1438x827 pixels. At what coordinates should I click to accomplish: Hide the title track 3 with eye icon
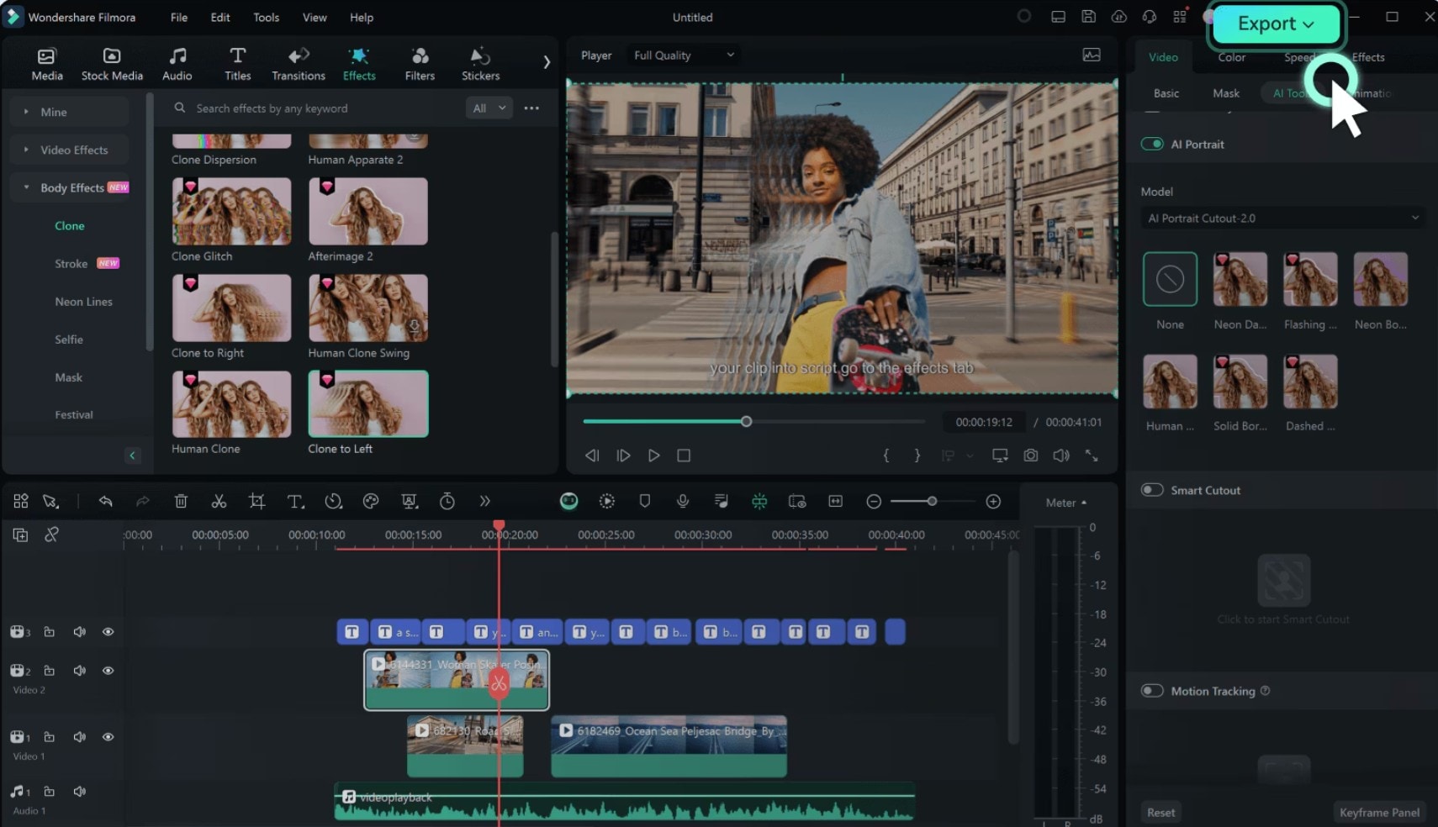pyautogui.click(x=108, y=631)
